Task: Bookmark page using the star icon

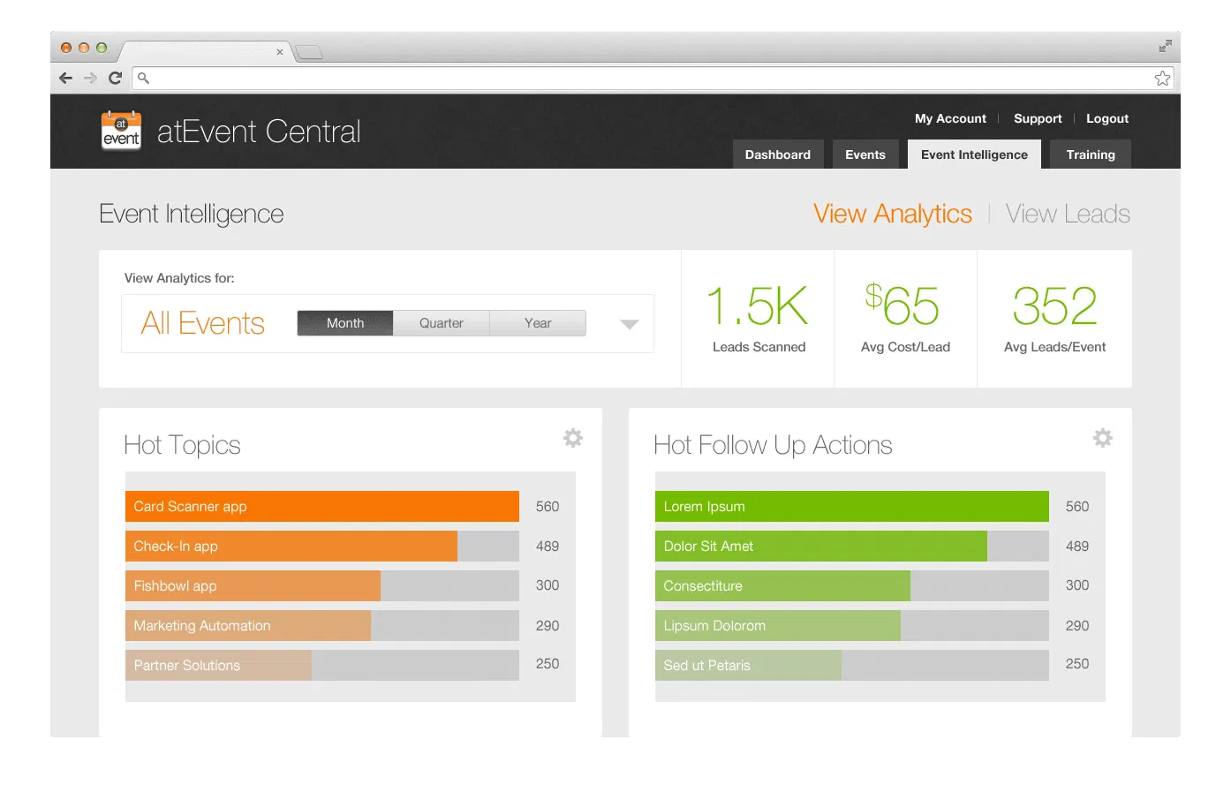Action: tap(1162, 79)
